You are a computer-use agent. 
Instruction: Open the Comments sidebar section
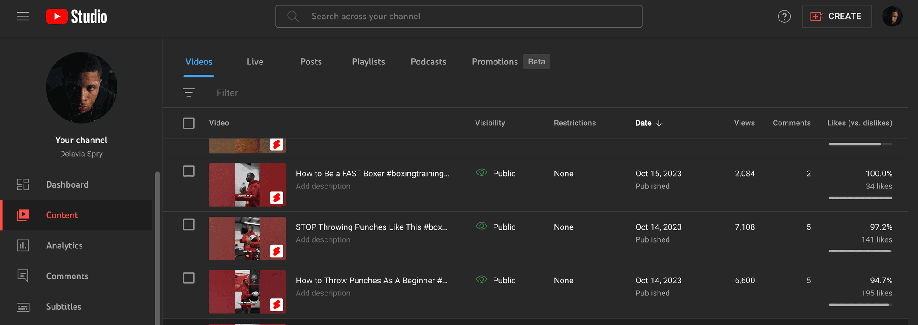pos(67,276)
